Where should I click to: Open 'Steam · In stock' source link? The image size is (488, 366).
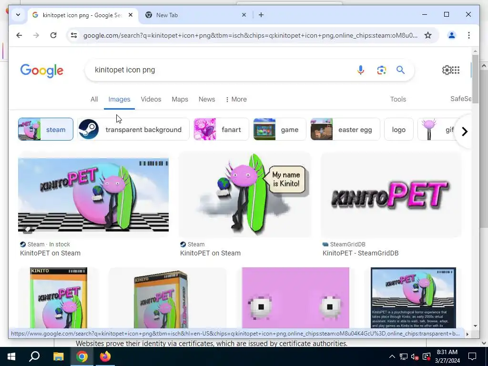coord(45,244)
